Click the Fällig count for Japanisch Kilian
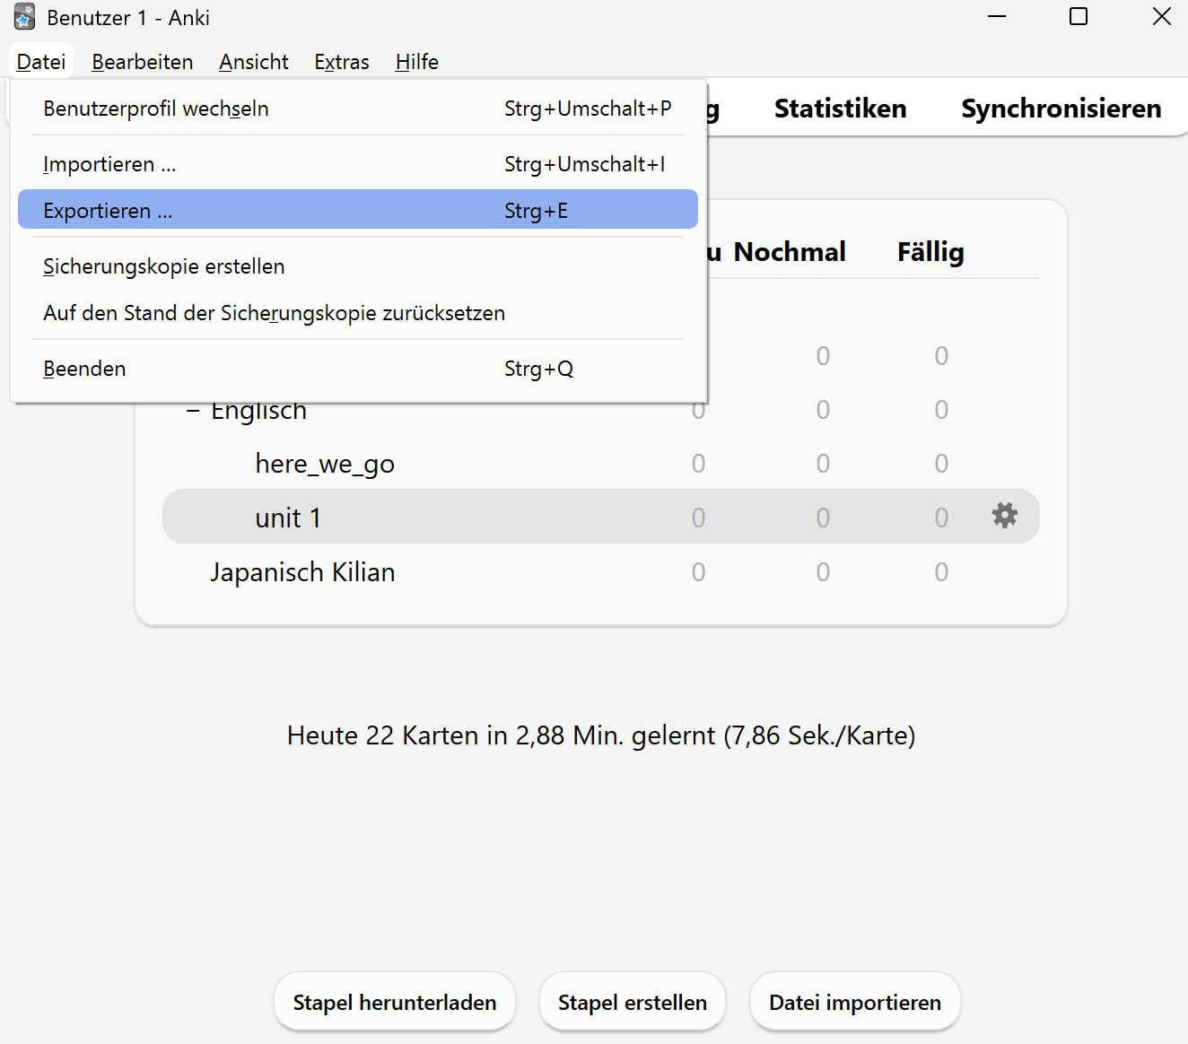Viewport: 1188px width, 1044px height. coord(941,572)
